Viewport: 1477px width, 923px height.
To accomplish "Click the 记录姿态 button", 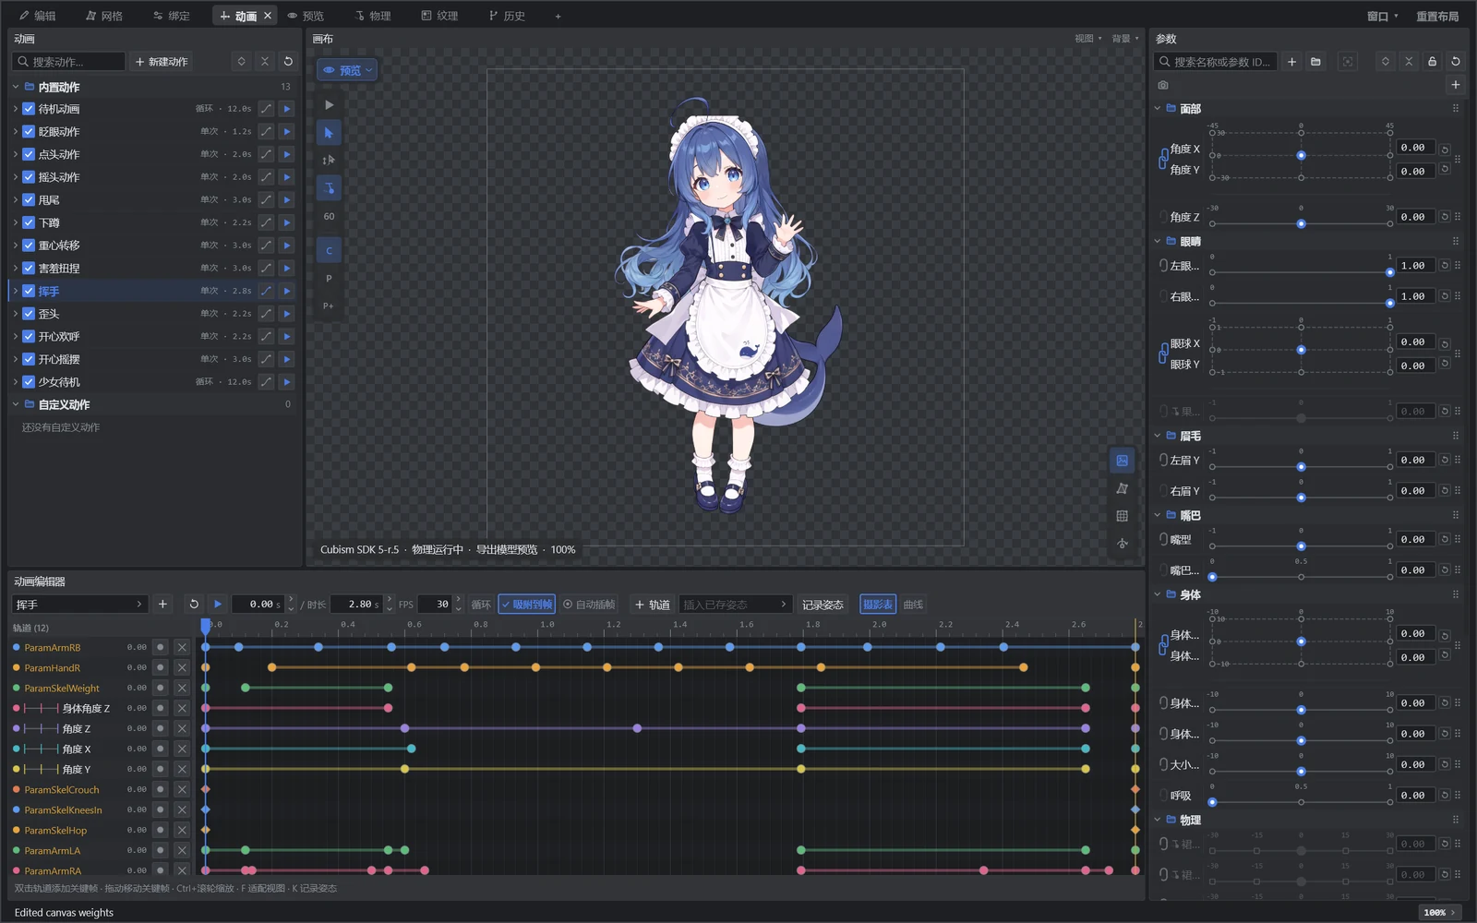I will point(823,604).
